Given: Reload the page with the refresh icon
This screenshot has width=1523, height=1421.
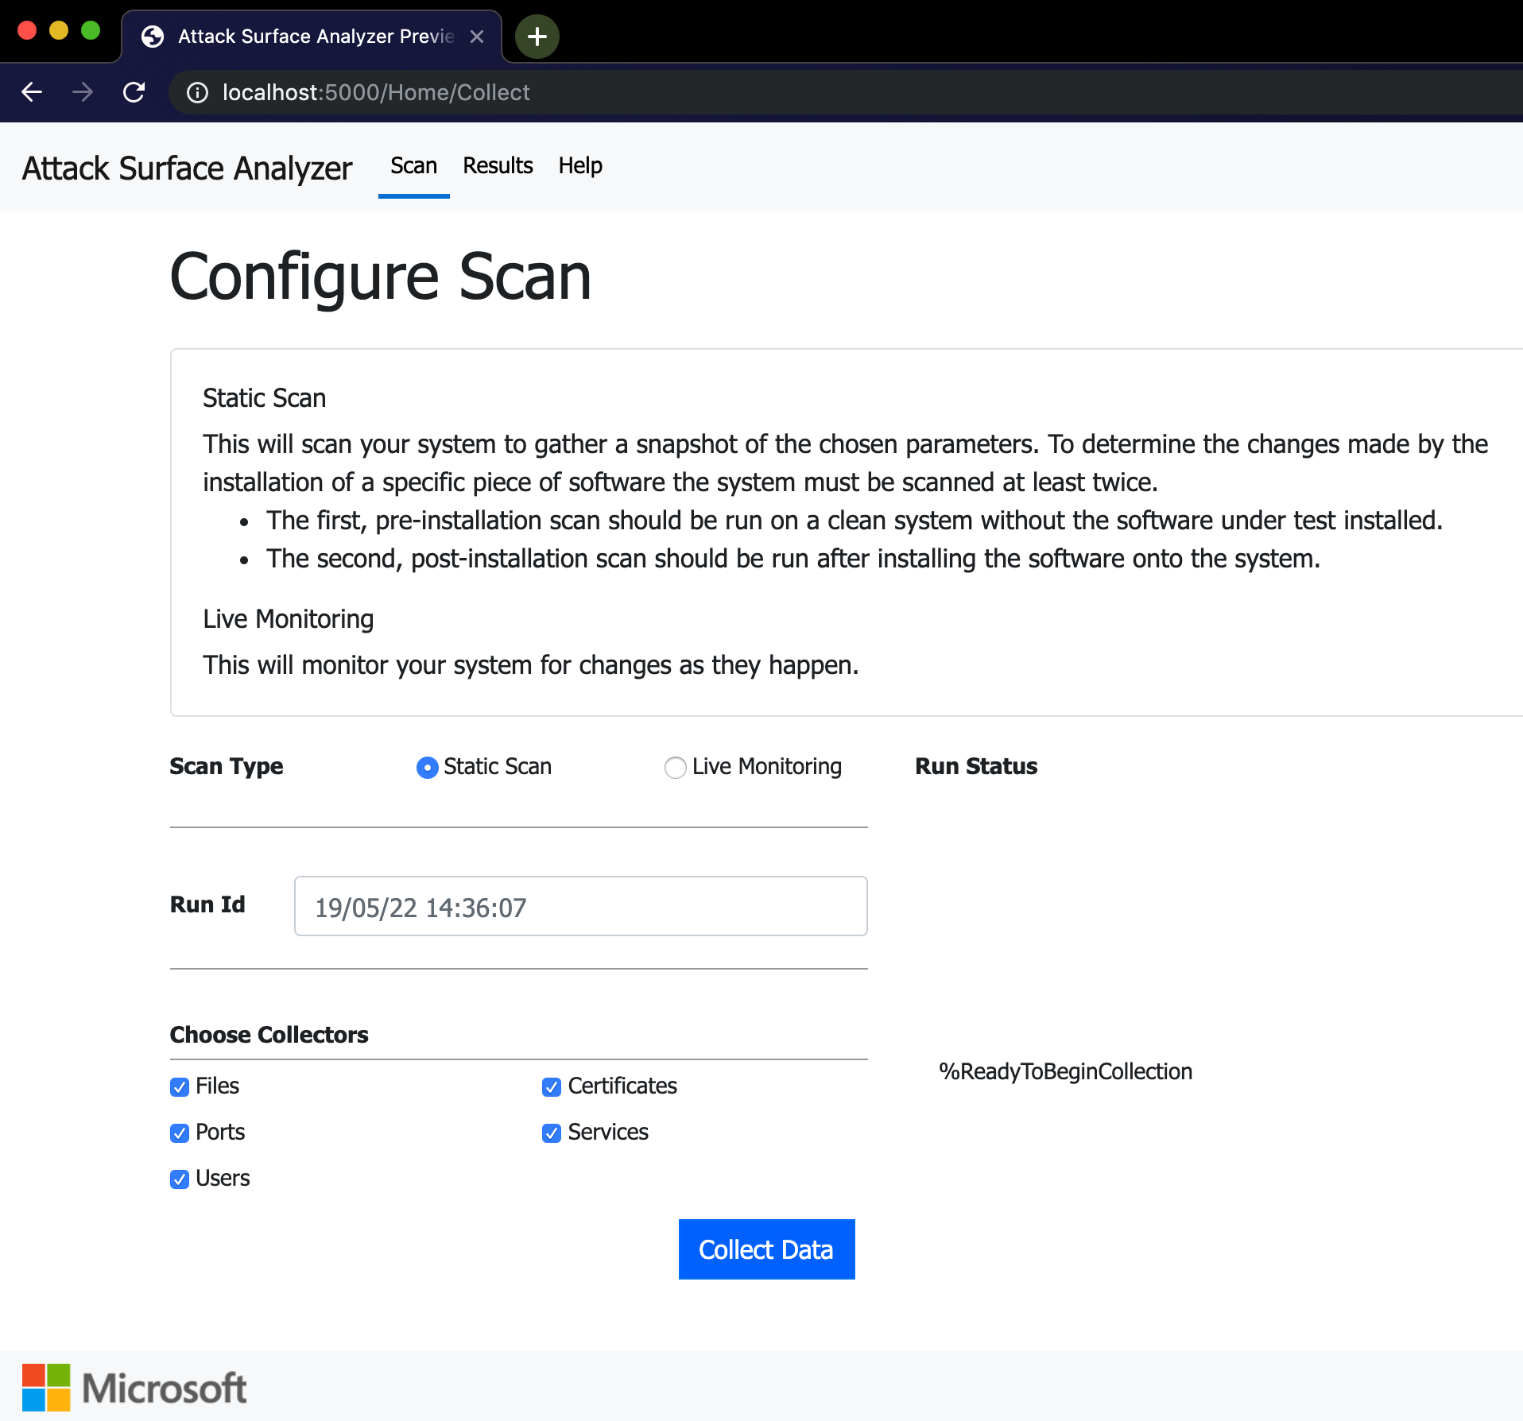Looking at the screenshot, I should [x=134, y=92].
